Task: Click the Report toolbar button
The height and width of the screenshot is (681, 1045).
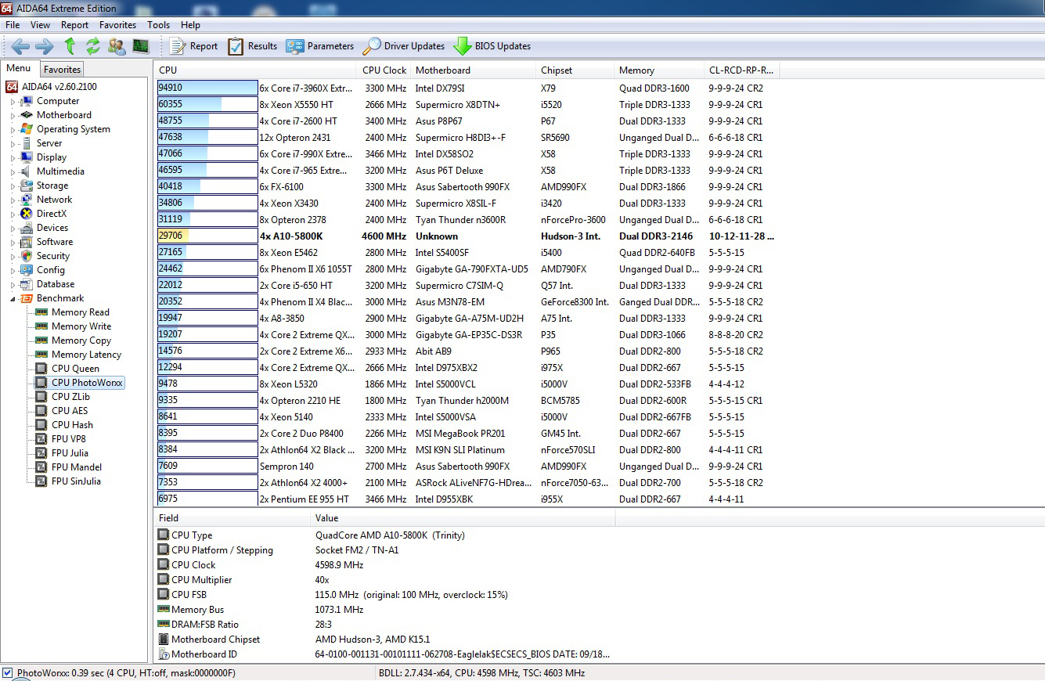Action: (x=193, y=46)
